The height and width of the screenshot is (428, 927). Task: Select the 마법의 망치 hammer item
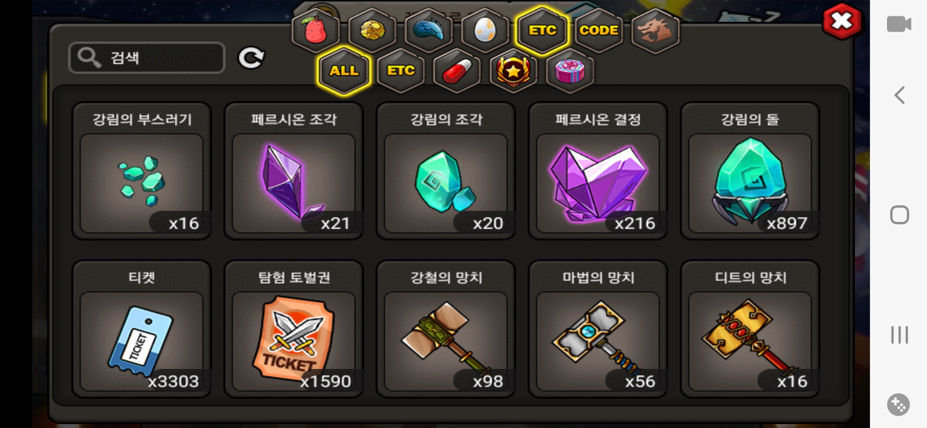(x=598, y=329)
